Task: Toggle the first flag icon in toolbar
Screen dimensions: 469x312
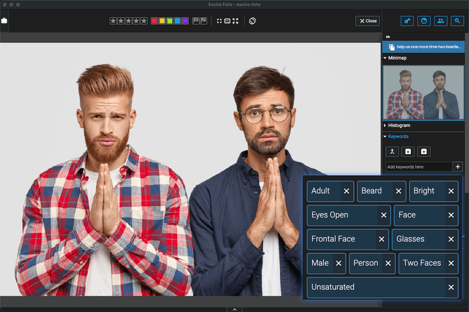Action: (x=196, y=21)
